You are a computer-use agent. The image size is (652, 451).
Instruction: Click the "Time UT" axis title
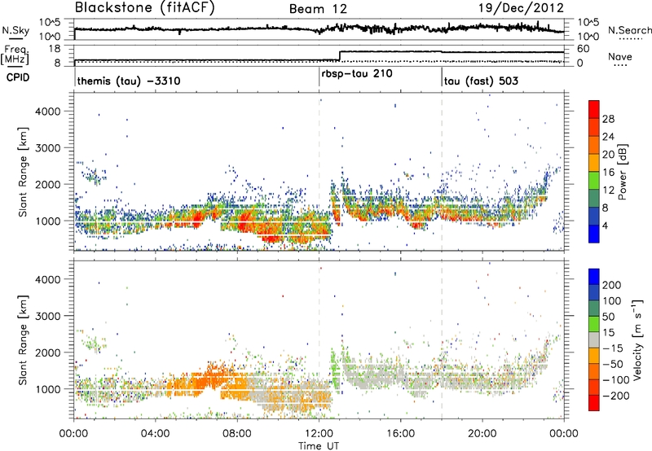(x=319, y=446)
